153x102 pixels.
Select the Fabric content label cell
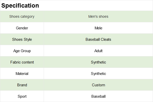tap(22, 62)
